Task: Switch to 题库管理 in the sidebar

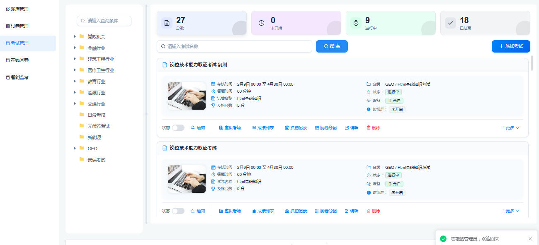Action: (x=19, y=9)
